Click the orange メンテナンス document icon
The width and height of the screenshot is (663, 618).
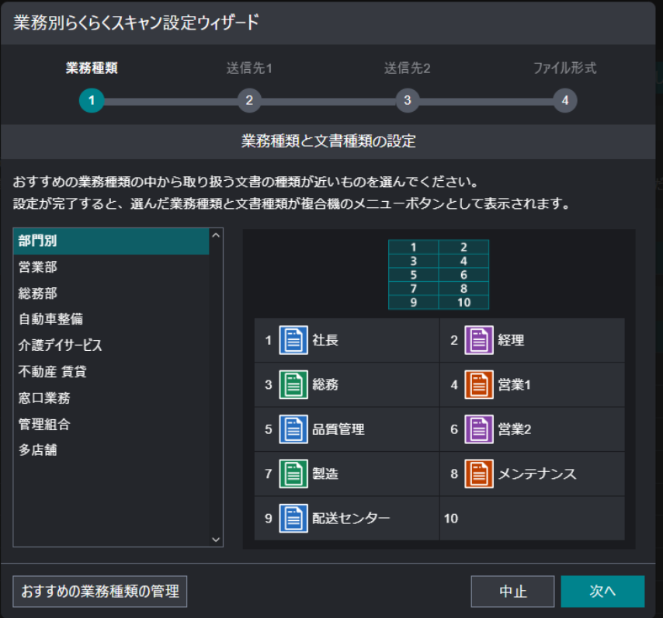tap(479, 474)
